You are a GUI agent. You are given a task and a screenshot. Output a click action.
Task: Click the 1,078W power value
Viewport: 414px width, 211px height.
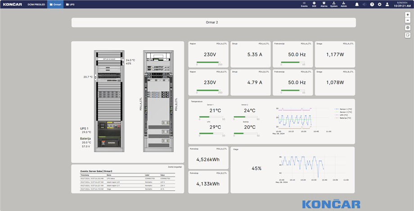335,83
